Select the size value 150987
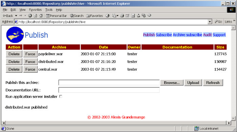 (x=220, y=62)
